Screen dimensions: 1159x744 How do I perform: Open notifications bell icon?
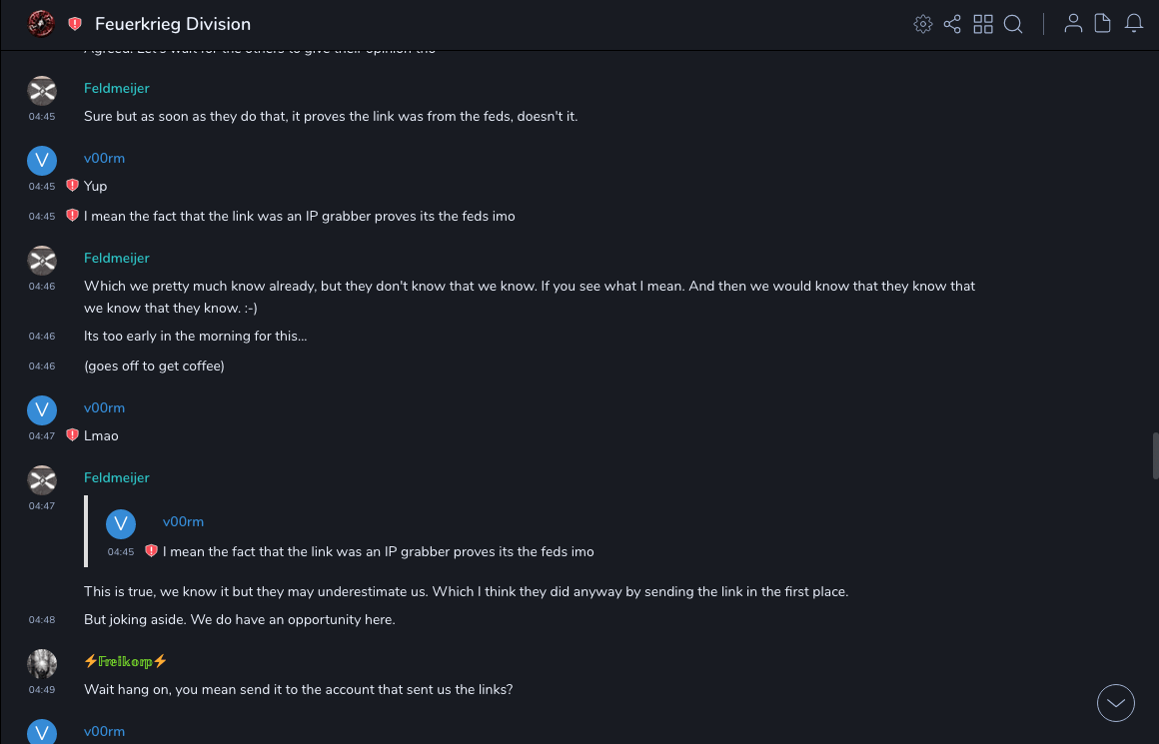pyautogui.click(x=1134, y=24)
